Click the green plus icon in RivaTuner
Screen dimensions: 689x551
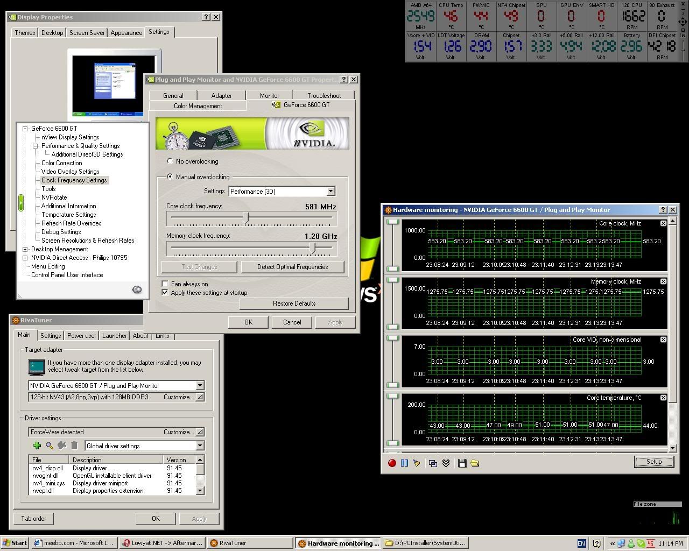click(x=37, y=446)
